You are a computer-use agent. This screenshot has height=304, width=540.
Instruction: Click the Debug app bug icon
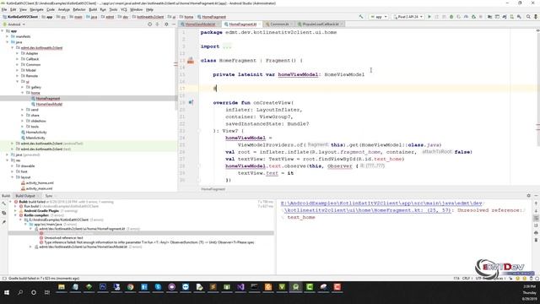(x=451, y=17)
